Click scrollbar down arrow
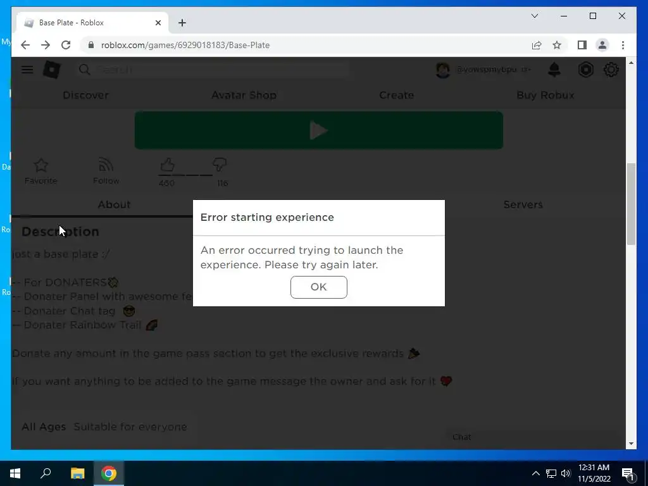 [x=631, y=444]
